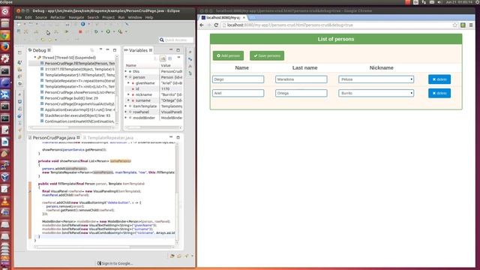The width and height of the screenshot is (480, 270).
Task: Open Chrome's hamburger menu
Action: pos(471,25)
